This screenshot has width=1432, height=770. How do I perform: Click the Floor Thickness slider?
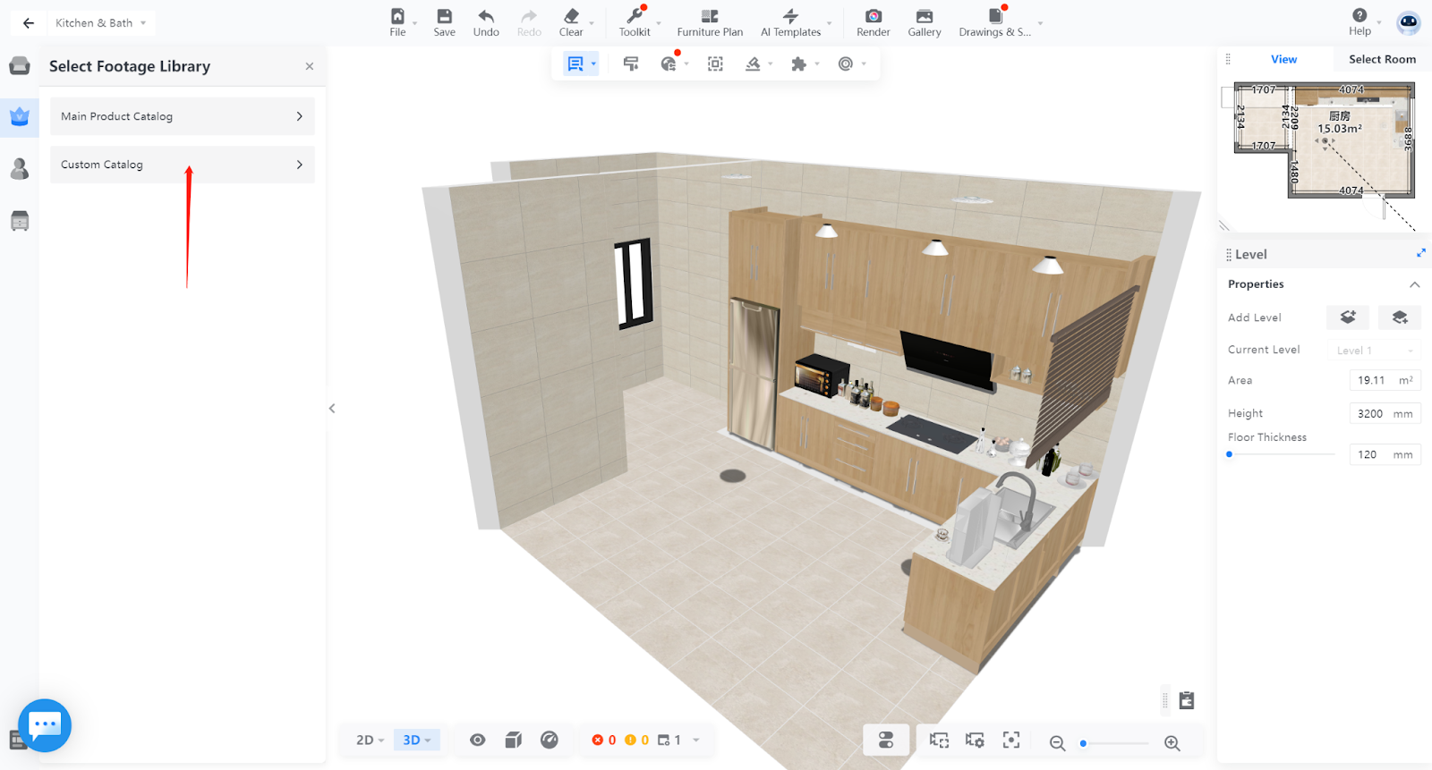click(1281, 454)
